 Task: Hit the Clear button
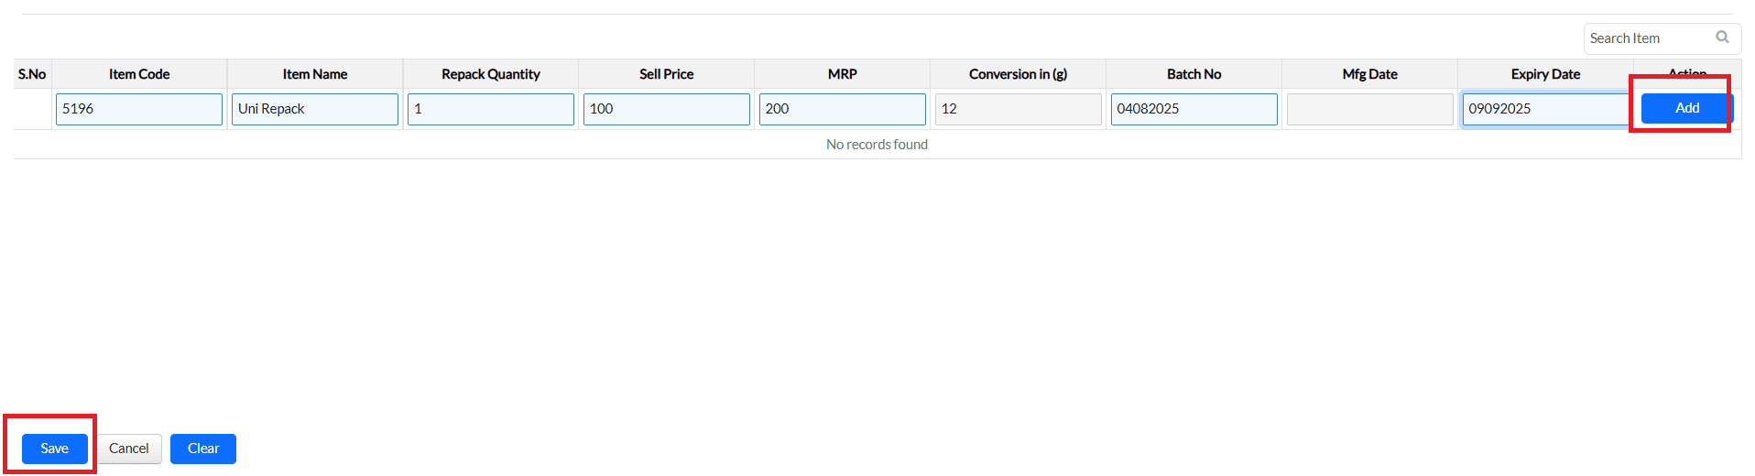[203, 449]
